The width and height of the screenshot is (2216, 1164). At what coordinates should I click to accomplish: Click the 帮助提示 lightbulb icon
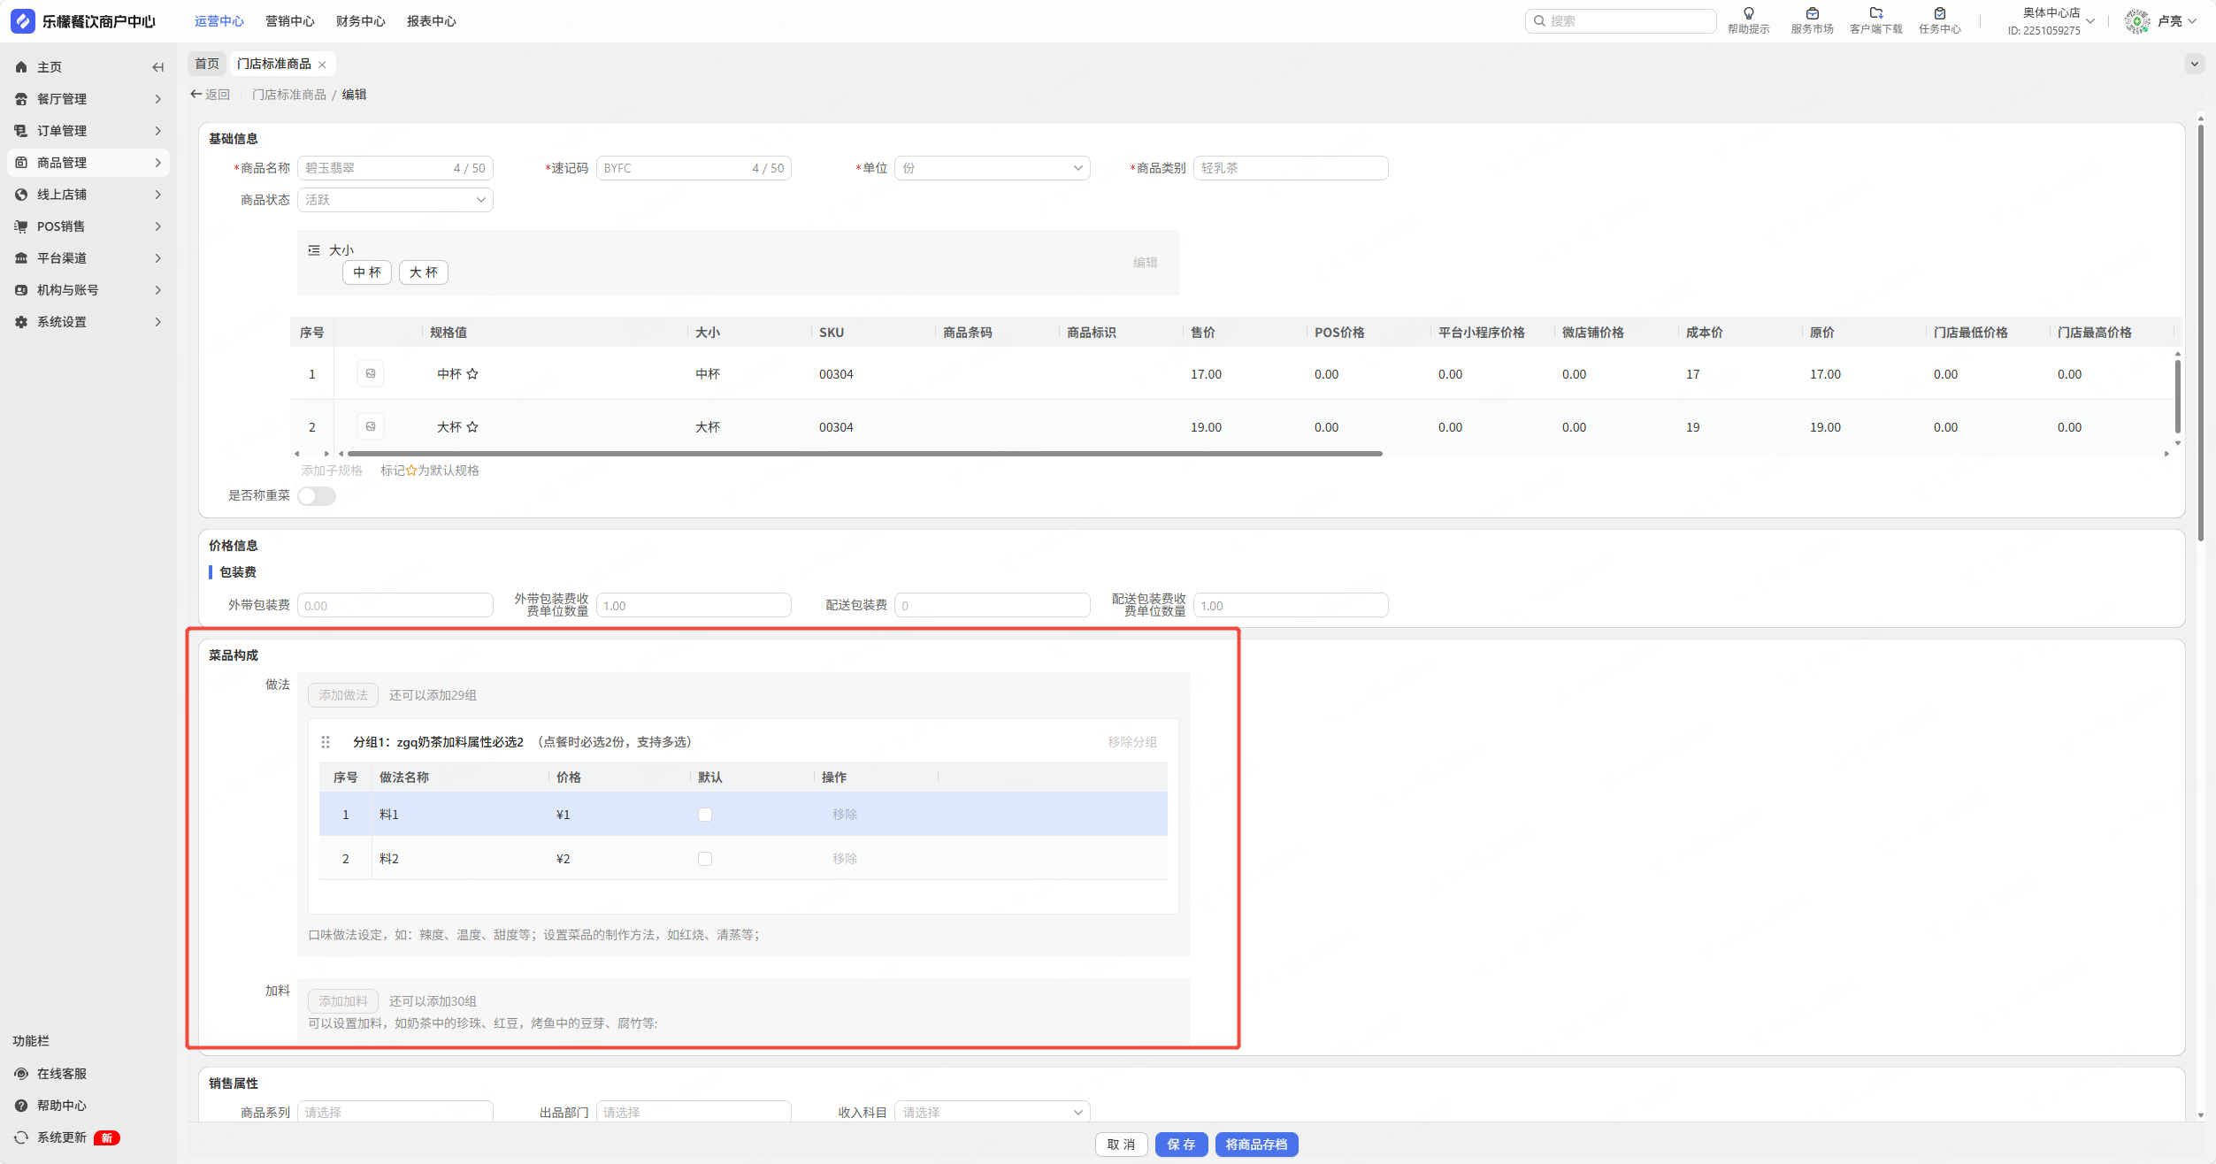tap(1748, 14)
